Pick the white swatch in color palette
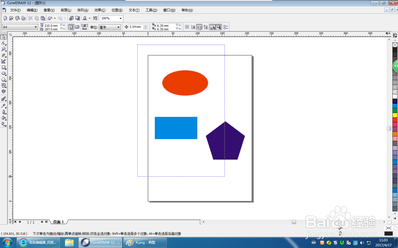The width and height of the screenshot is (398, 248). click(395, 96)
